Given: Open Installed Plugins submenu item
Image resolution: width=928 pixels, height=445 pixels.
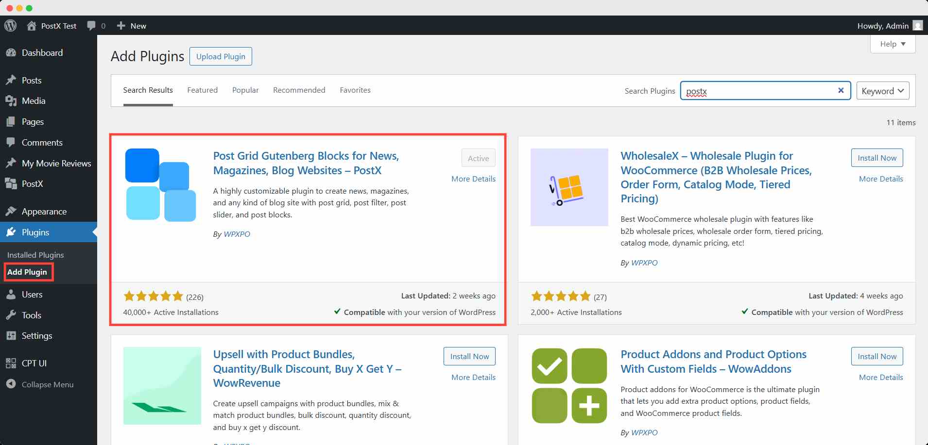Looking at the screenshot, I should coord(35,255).
